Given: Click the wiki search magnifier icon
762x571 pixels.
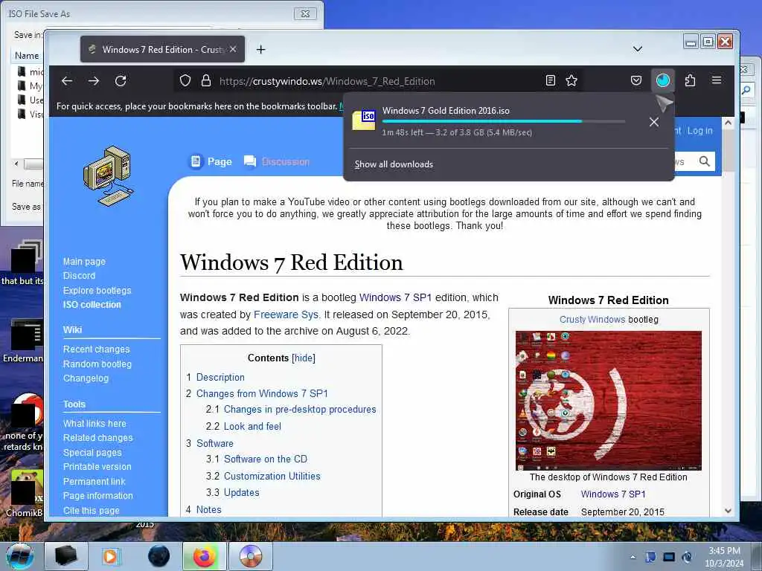Looking at the screenshot, I should tap(705, 161).
